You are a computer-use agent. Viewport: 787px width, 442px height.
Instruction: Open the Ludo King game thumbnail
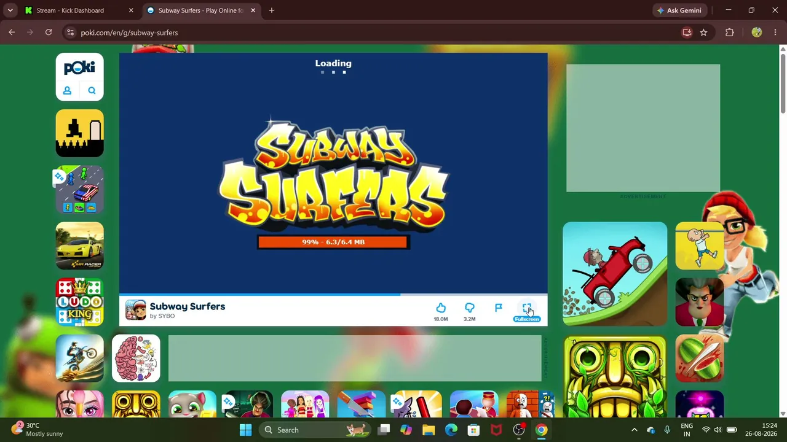pos(79,302)
